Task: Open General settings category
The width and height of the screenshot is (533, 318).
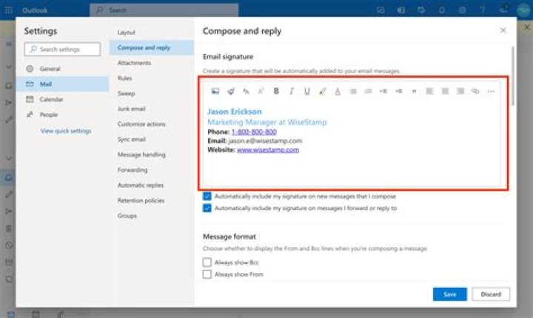Action: (x=62, y=69)
